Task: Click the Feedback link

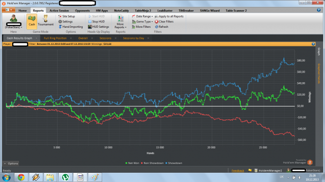Action: tap(238, 170)
